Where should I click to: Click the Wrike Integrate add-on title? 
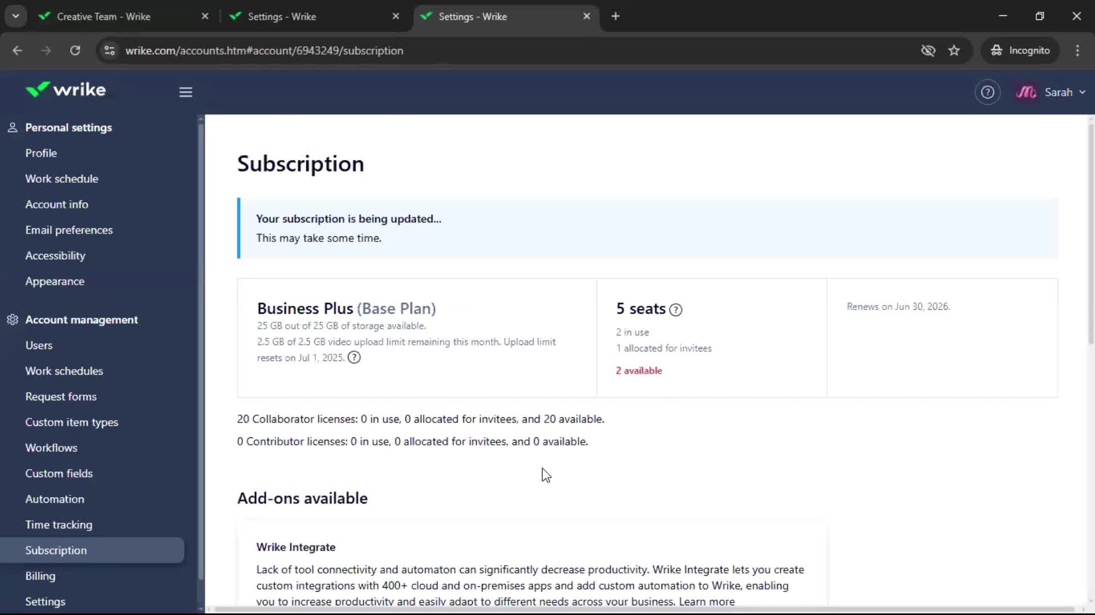[x=295, y=547]
